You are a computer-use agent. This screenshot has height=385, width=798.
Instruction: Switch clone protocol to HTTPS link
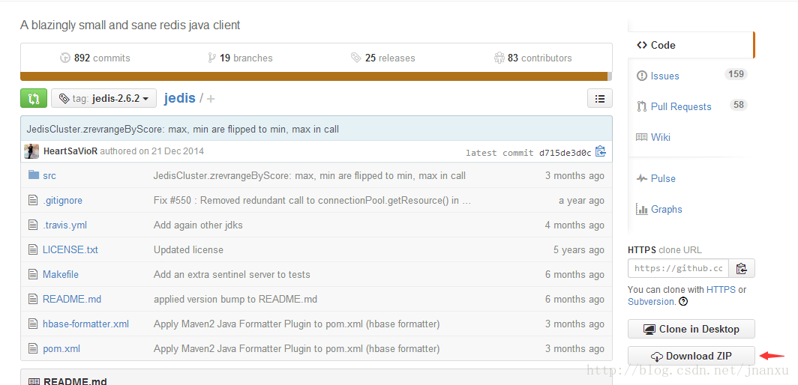pos(721,289)
